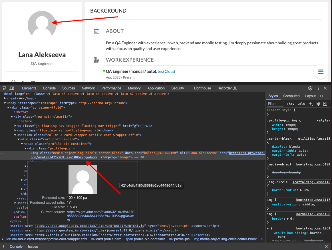Open the customize DevTools three-dot menu
Viewport: 332px width, 250px height.
pyautogui.click(x=318, y=88)
